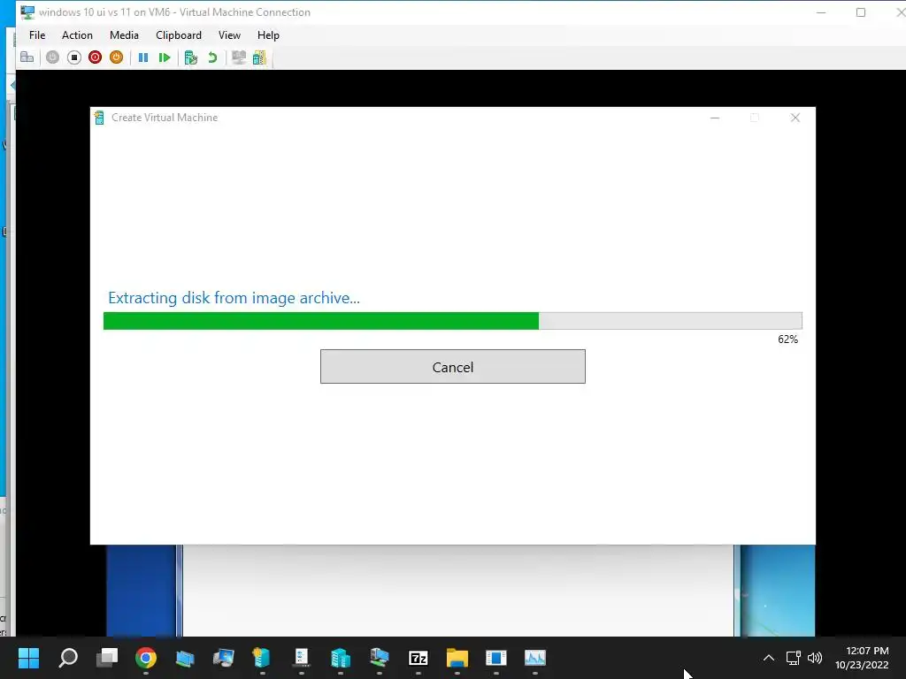Show hidden system tray icons
Image resolution: width=906 pixels, height=679 pixels.
coord(769,658)
